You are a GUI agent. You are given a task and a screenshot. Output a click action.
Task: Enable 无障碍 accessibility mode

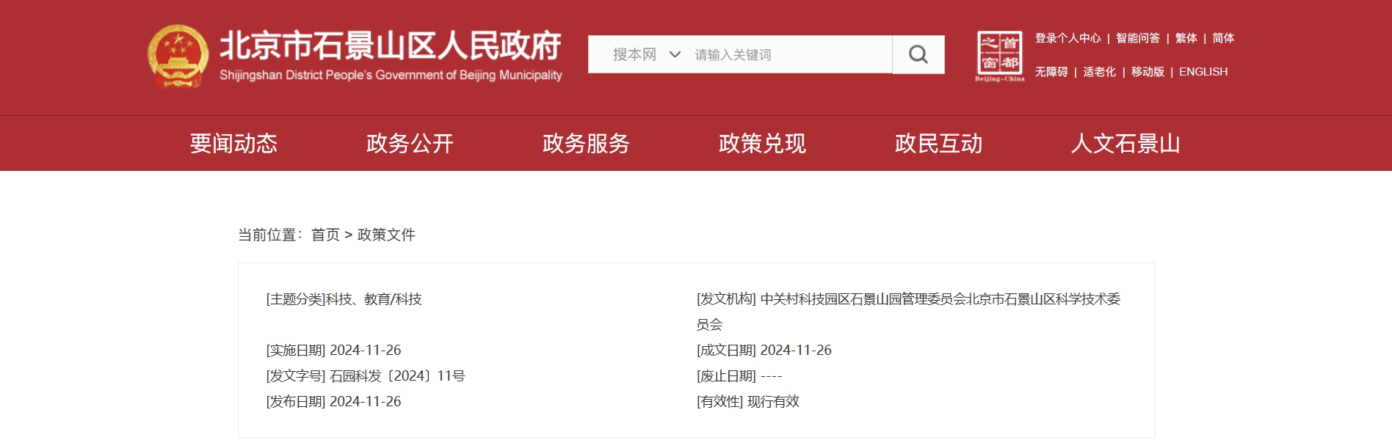pos(1051,72)
